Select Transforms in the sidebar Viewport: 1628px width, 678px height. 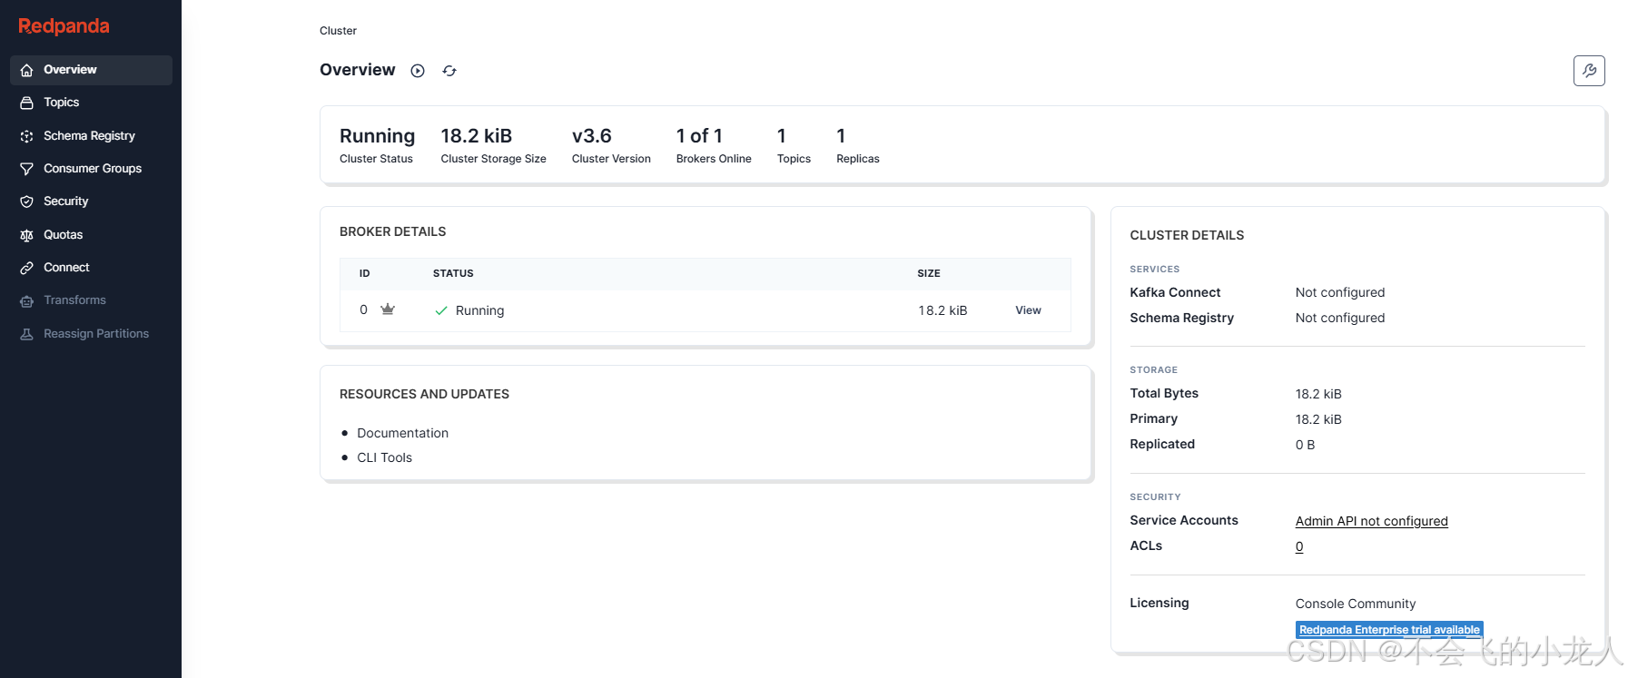tap(91, 300)
